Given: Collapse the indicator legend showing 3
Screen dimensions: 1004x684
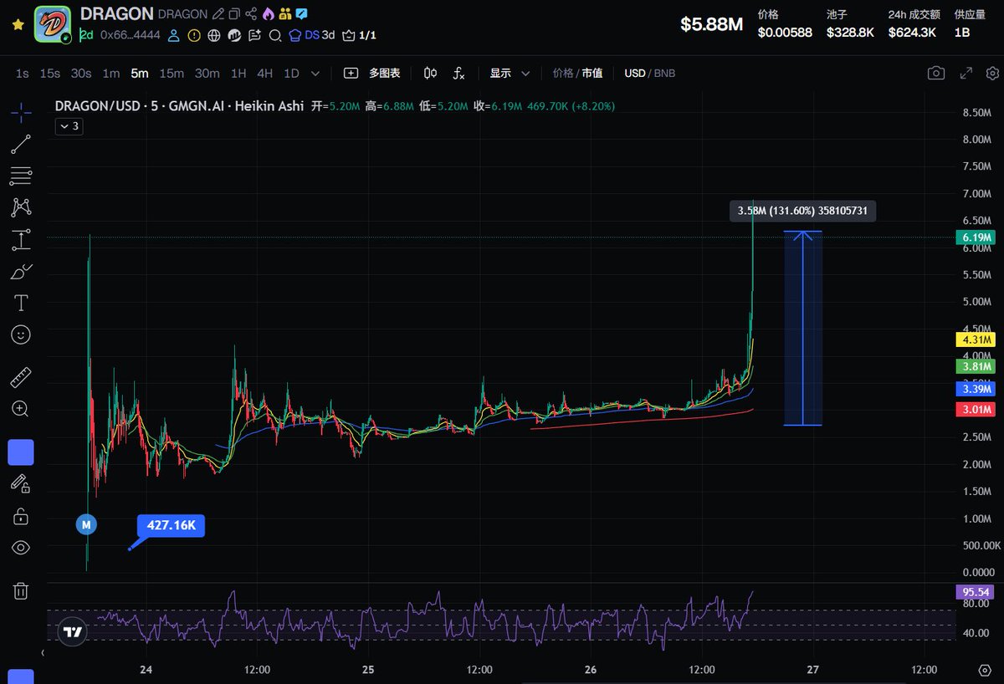Looking at the screenshot, I should (x=69, y=126).
